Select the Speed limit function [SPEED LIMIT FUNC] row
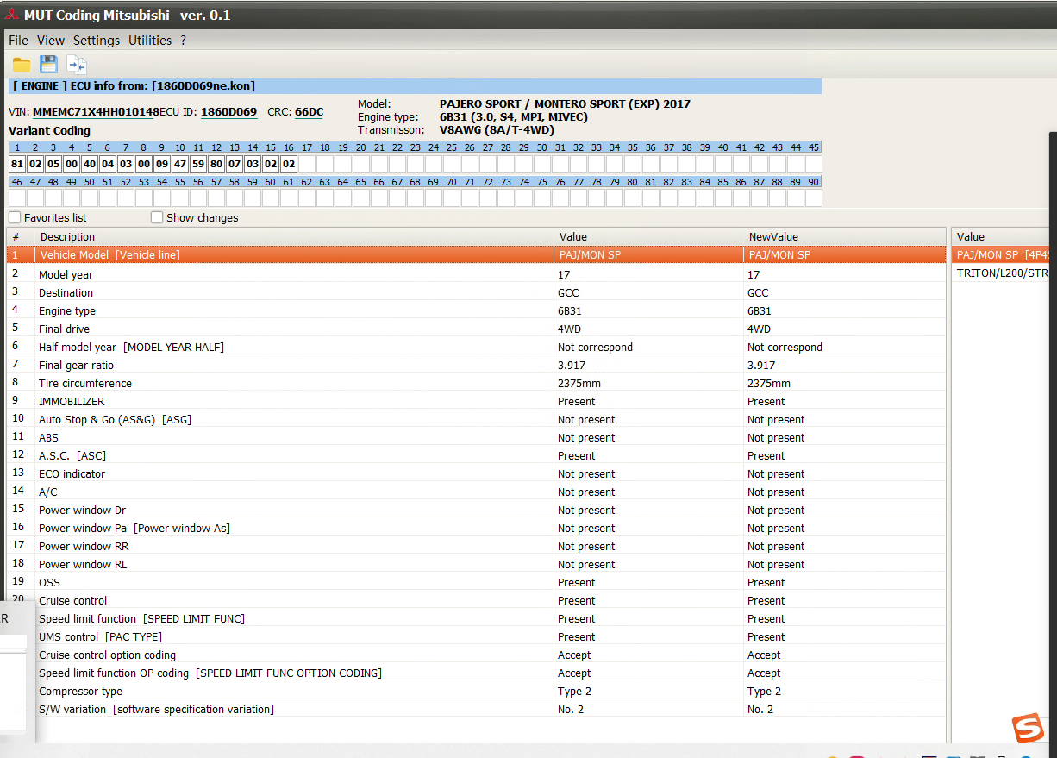Screen dimensions: 1057x758 pyautogui.click(x=491, y=618)
